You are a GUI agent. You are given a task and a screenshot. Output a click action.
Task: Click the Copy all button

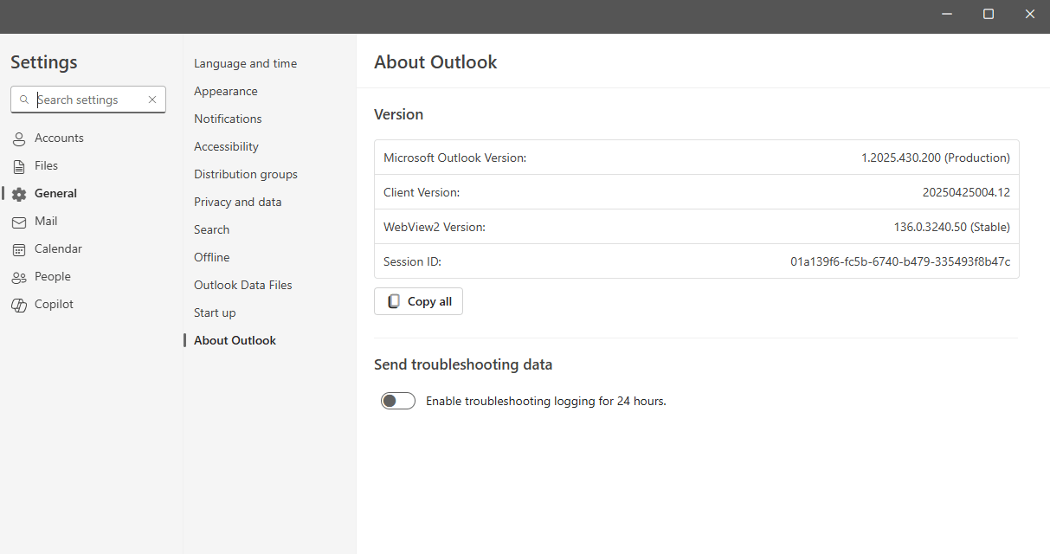(419, 301)
